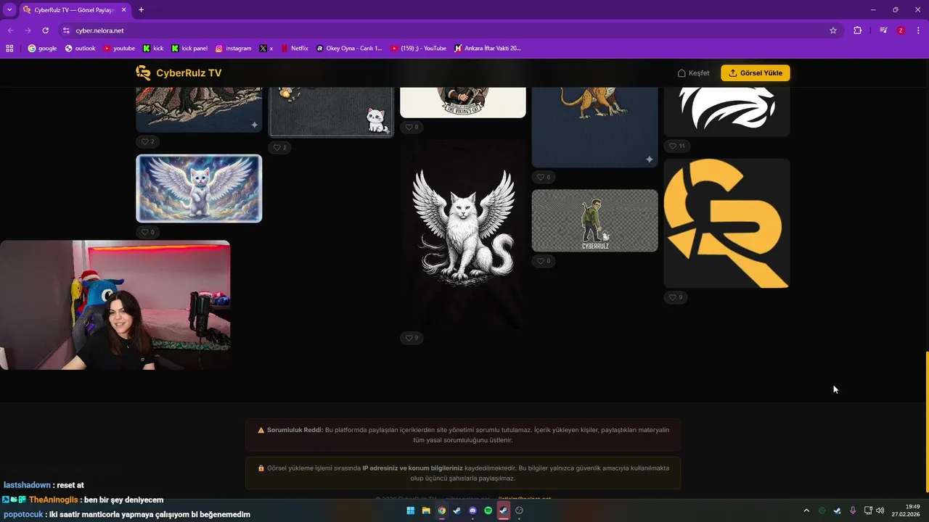Image resolution: width=929 pixels, height=522 pixels.
Task: Open Discord from the taskbar
Action: pyautogui.click(x=472, y=510)
